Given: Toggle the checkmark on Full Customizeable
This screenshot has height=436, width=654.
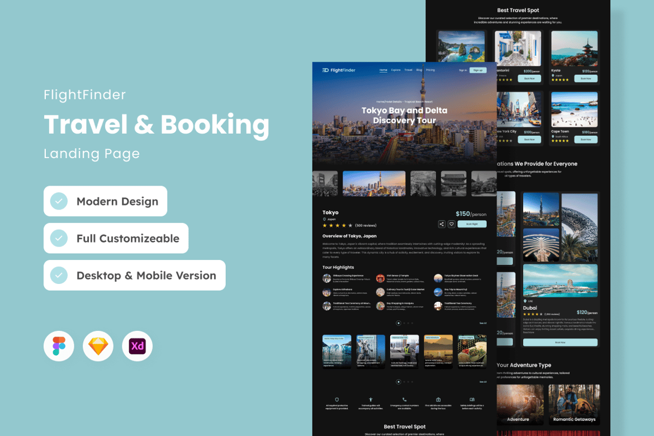Looking at the screenshot, I should [58, 238].
